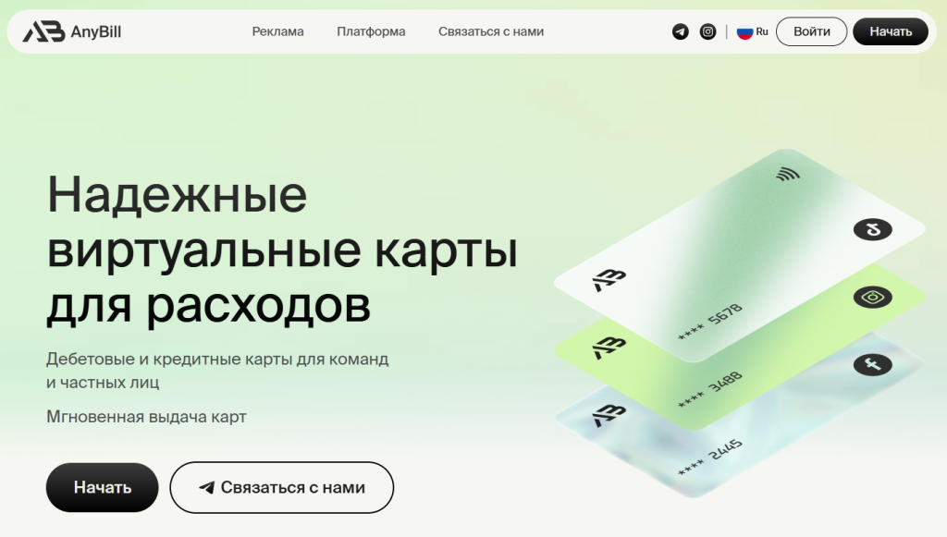This screenshot has width=947, height=537.
Task: Click the card number **** 3488
Action: point(709,390)
